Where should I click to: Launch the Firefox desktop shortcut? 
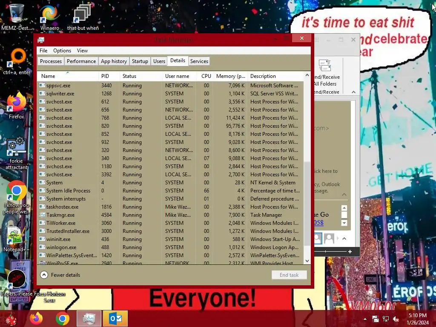(17, 106)
